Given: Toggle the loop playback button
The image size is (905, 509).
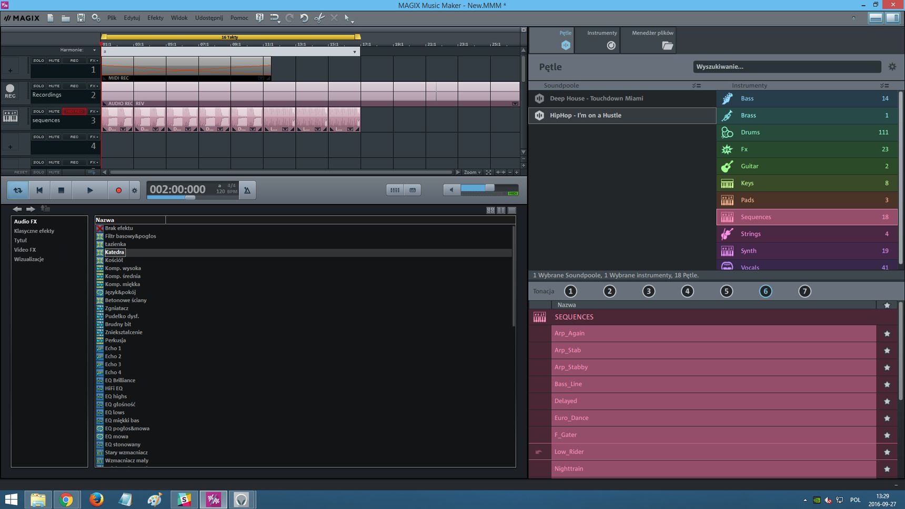Looking at the screenshot, I should click(x=18, y=190).
